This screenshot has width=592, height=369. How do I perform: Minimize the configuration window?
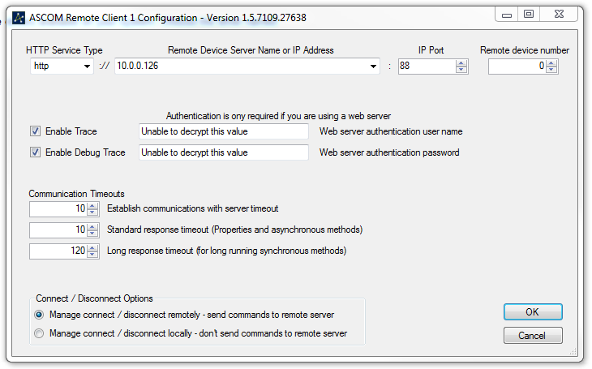pos(507,15)
